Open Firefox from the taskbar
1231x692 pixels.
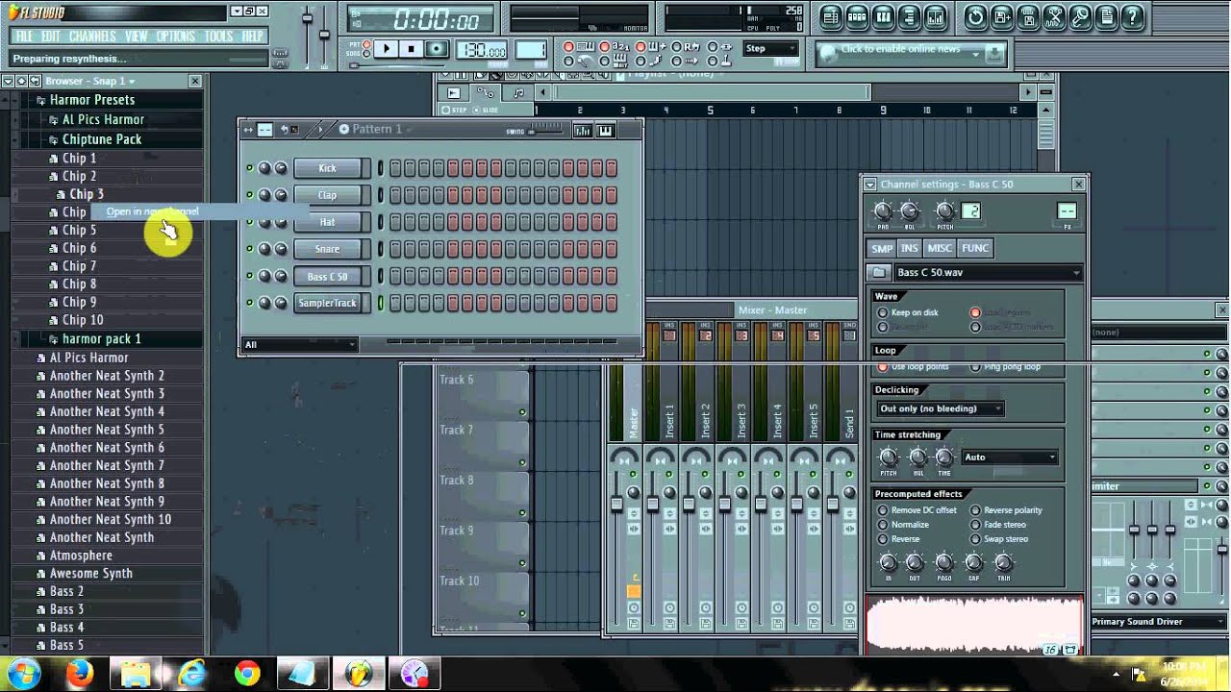click(81, 673)
